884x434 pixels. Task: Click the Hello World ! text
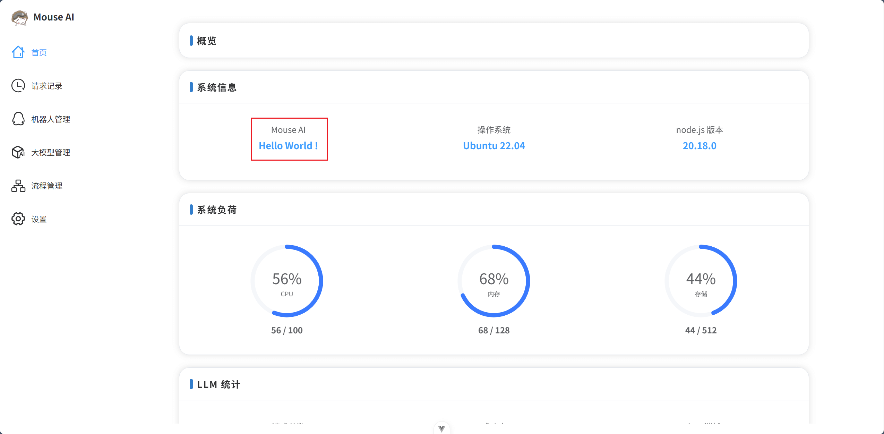pyautogui.click(x=289, y=146)
